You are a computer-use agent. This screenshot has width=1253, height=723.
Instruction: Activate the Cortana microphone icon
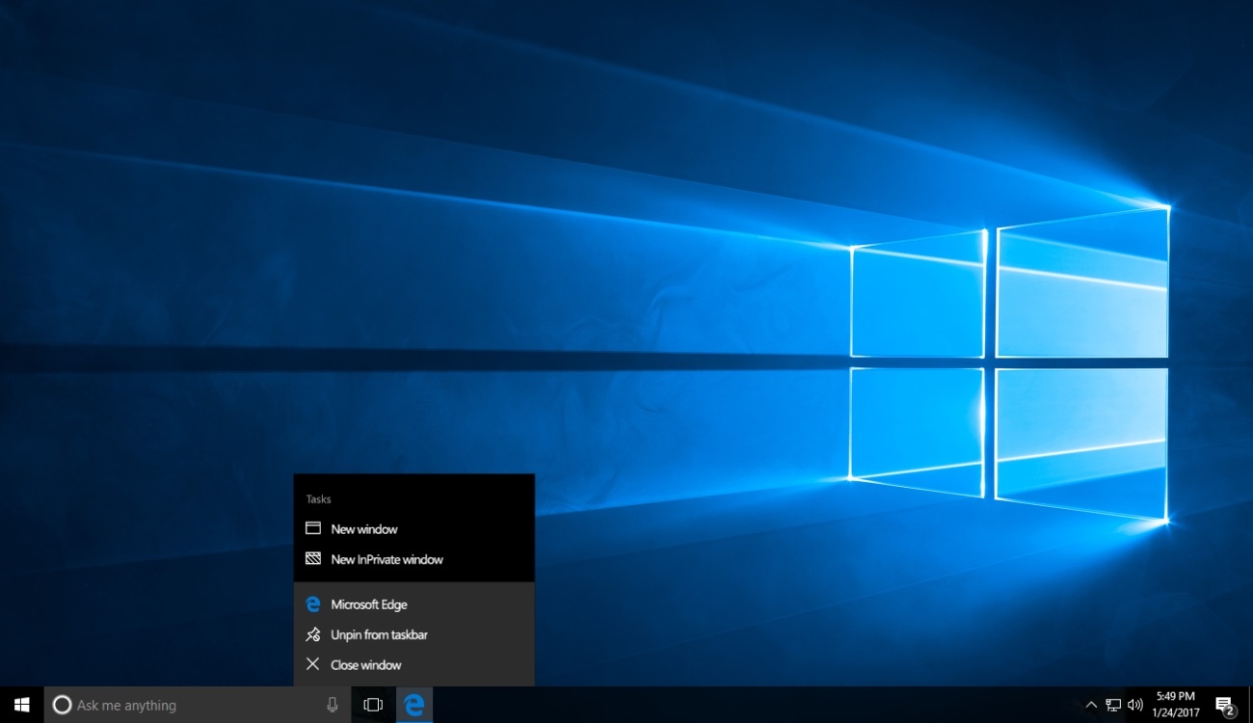333,705
